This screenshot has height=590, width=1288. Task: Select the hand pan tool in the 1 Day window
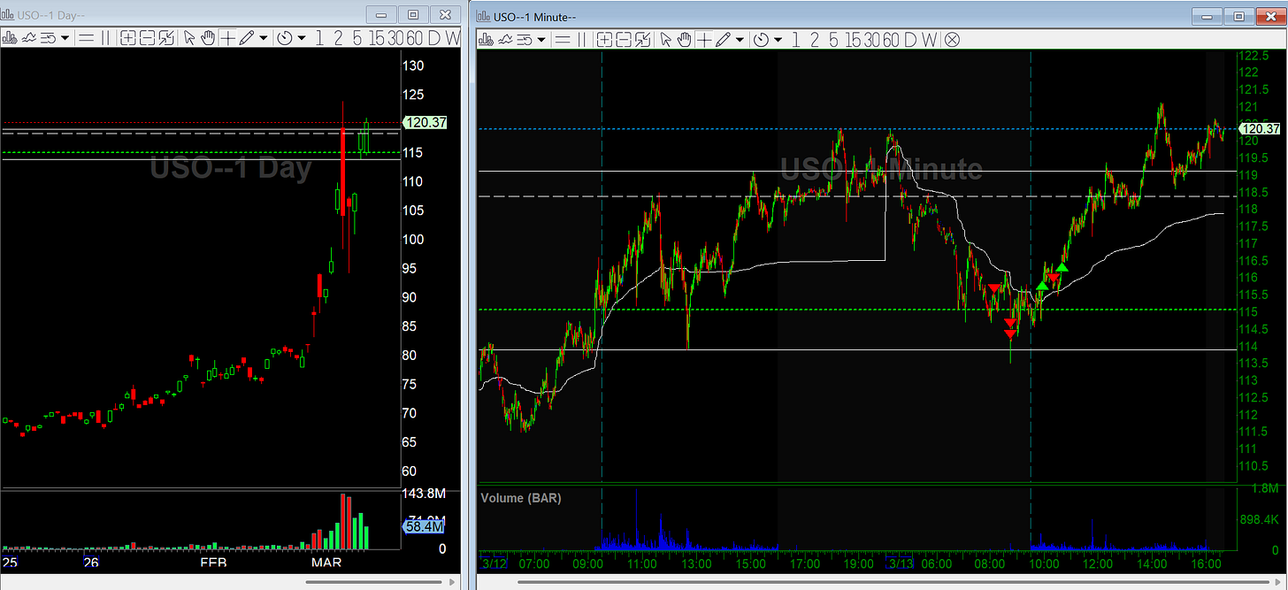[x=209, y=38]
